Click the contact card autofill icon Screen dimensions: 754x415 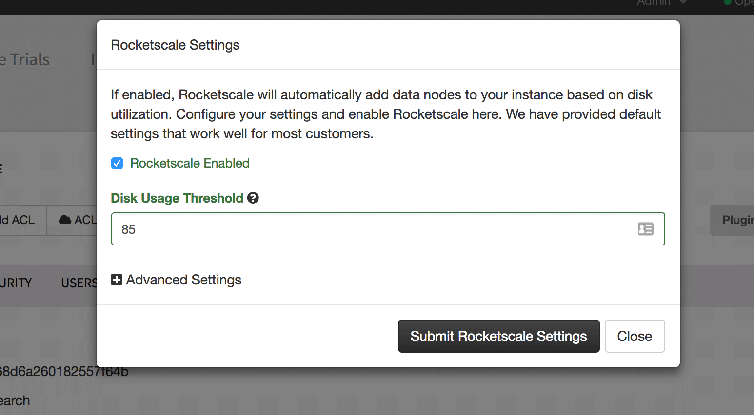click(645, 229)
